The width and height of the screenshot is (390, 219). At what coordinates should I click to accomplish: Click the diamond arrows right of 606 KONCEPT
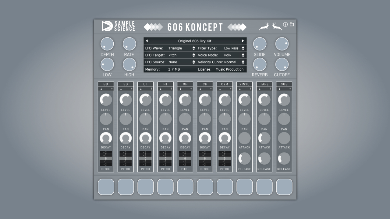(x=236, y=27)
